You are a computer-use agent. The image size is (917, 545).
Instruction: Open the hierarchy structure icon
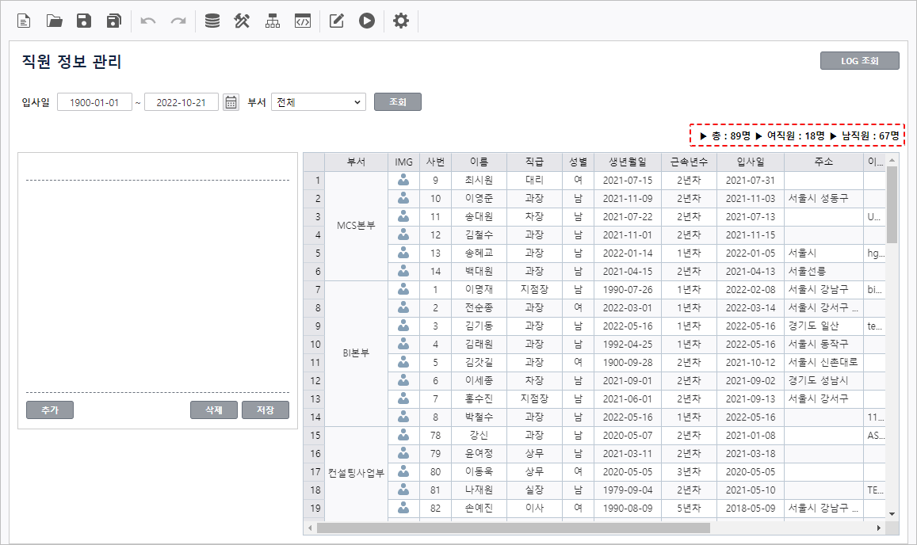273,21
